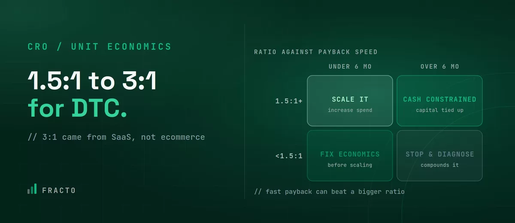
Task: Click the '3:1 came from SaaS' comment line
Action: [116, 137]
